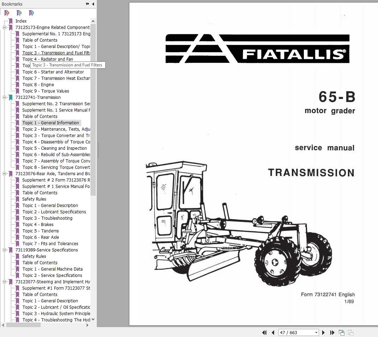Click bookmarks horizontal scrollbar right arrow
Screen dimensions: 378x337
click(x=87, y=325)
